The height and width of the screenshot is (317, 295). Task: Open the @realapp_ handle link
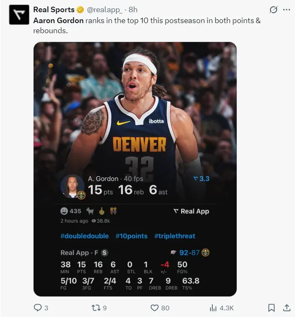[x=104, y=10]
